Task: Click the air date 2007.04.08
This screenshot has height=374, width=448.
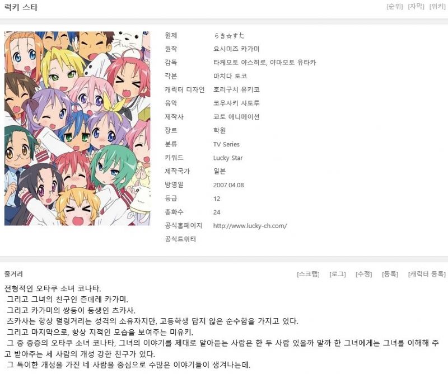Action: click(228, 185)
